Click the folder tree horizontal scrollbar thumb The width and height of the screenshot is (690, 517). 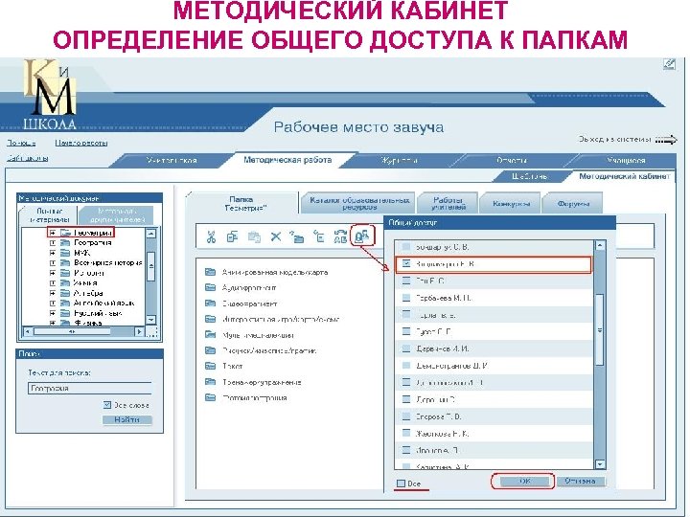click(72, 331)
